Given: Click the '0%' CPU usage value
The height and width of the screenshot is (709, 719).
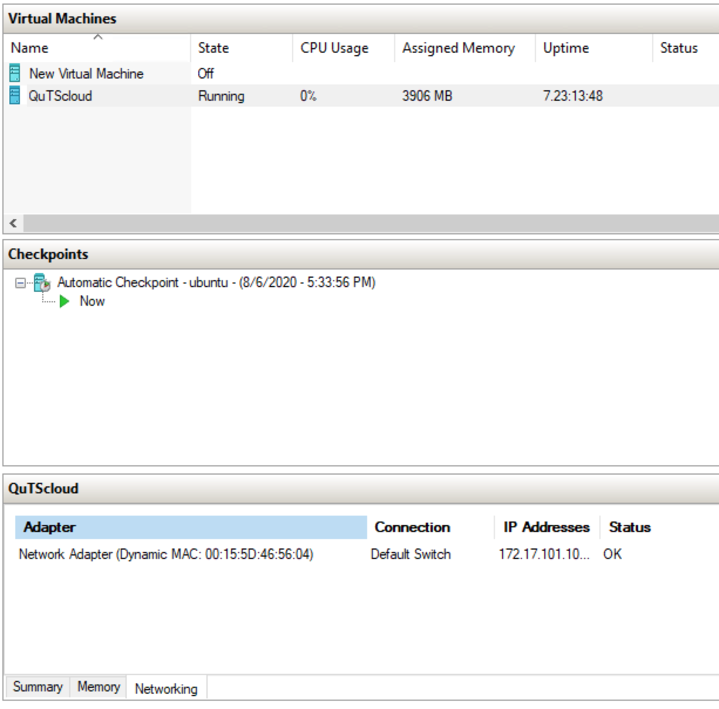Looking at the screenshot, I should (308, 96).
